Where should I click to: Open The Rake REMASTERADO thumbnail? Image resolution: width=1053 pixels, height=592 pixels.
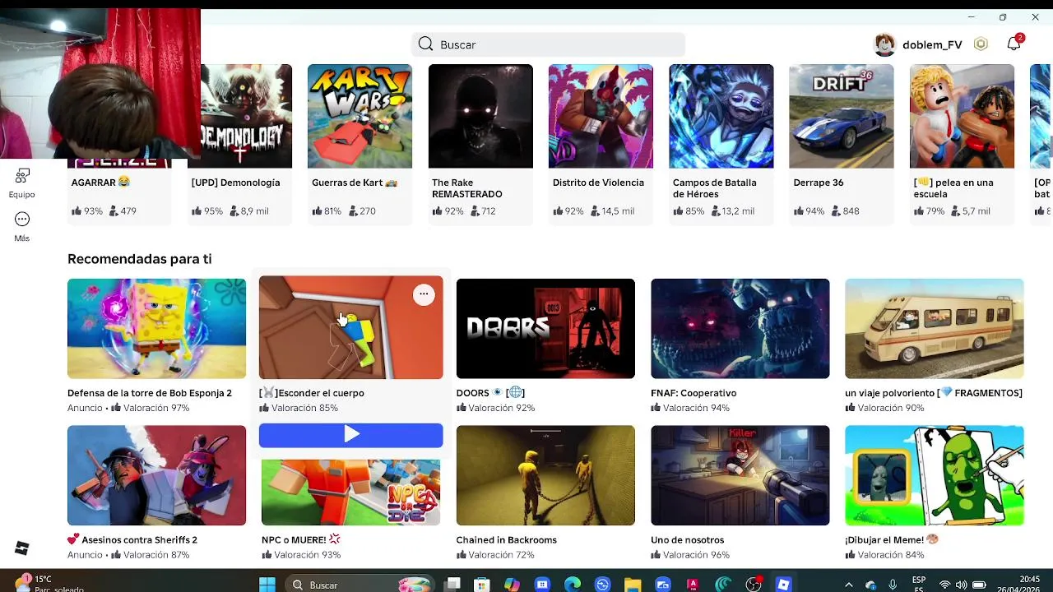pos(480,116)
